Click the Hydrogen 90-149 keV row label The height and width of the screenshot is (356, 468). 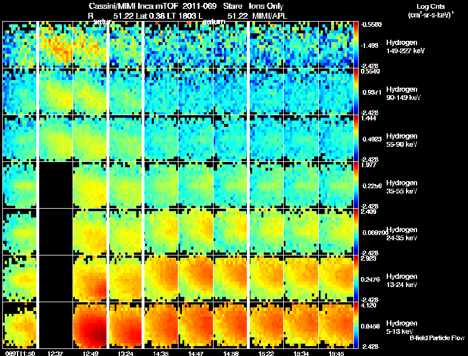tap(404, 94)
